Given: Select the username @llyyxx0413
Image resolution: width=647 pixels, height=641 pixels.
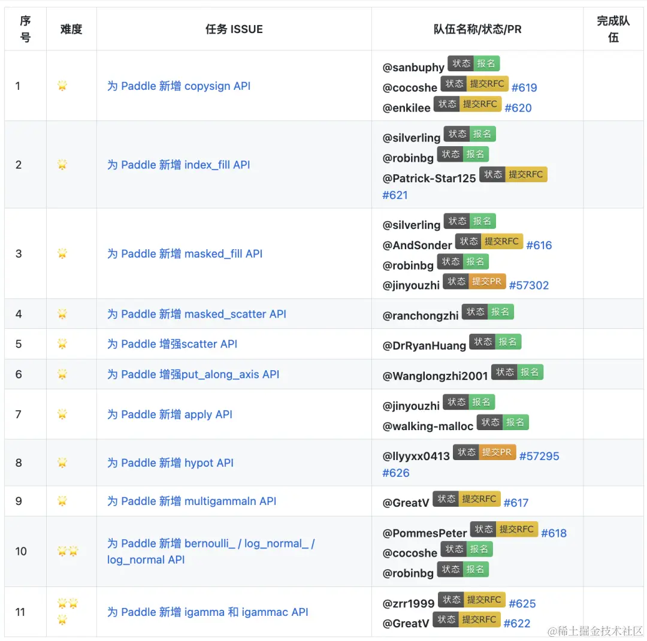Looking at the screenshot, I should (x=416, y=456).
